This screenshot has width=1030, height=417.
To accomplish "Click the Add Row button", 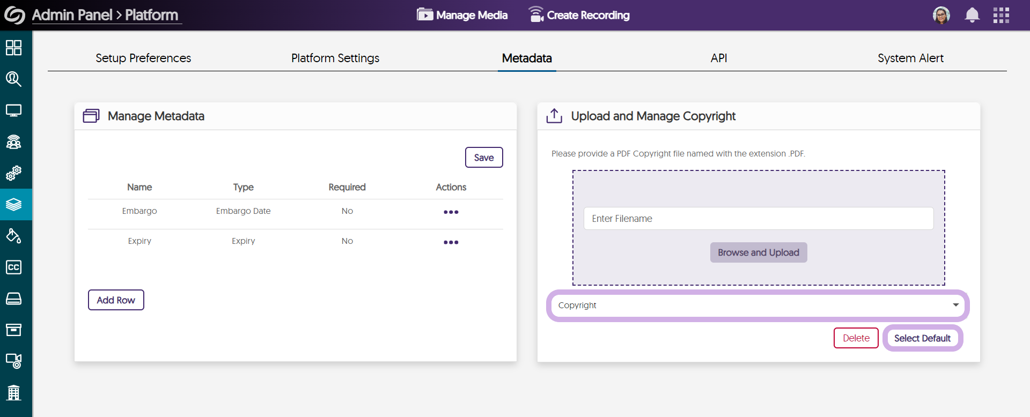I will 116,300.
